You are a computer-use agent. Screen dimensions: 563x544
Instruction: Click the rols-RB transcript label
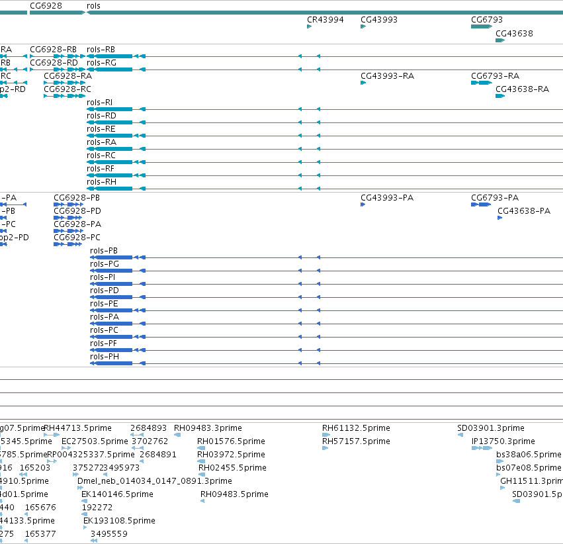point(101,50)
